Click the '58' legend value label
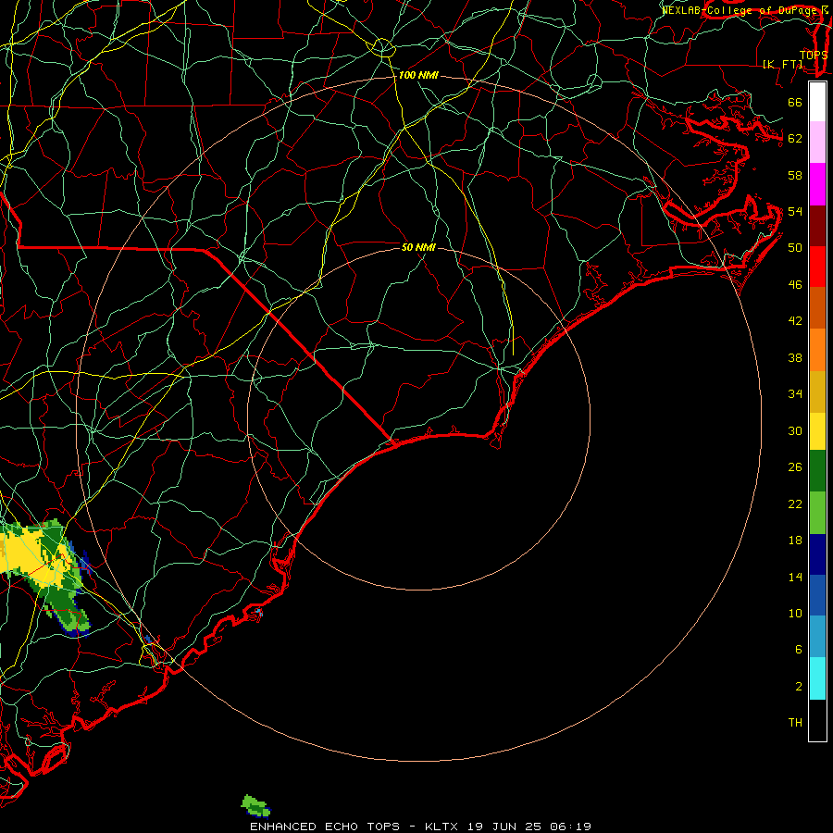This screenshot has width=833, height=833. pos(795,175)
